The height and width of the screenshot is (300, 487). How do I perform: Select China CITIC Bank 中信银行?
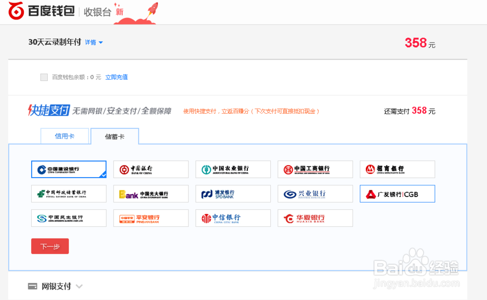point(233,218)
